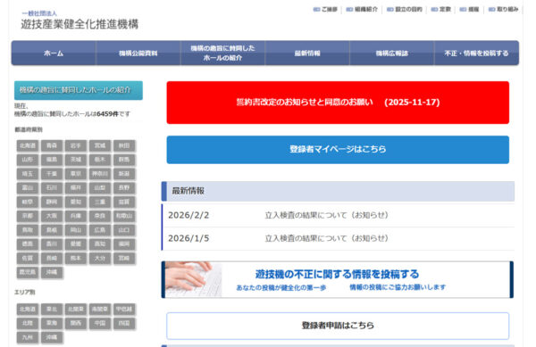Click the blue 登録者マイページはこちら button
Image resolution: width=536 pixels, height=347 pixels.
point(338,150)
